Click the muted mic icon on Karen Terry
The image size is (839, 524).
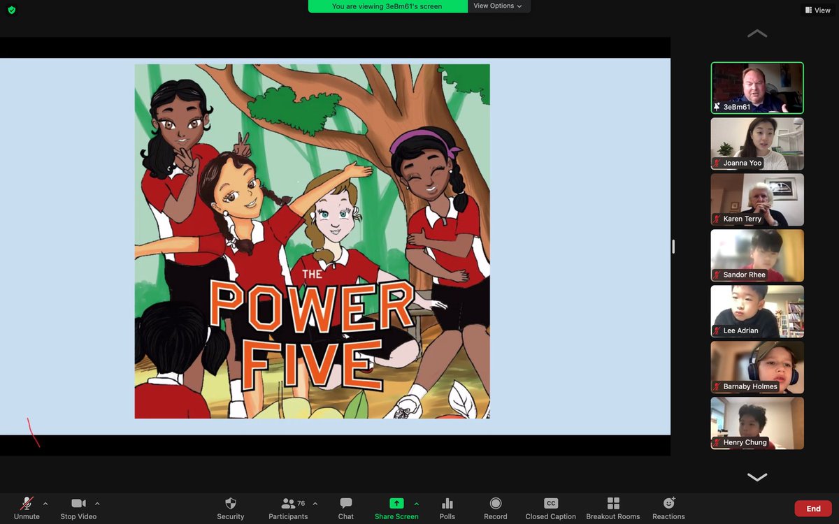[x=717, y=219]
